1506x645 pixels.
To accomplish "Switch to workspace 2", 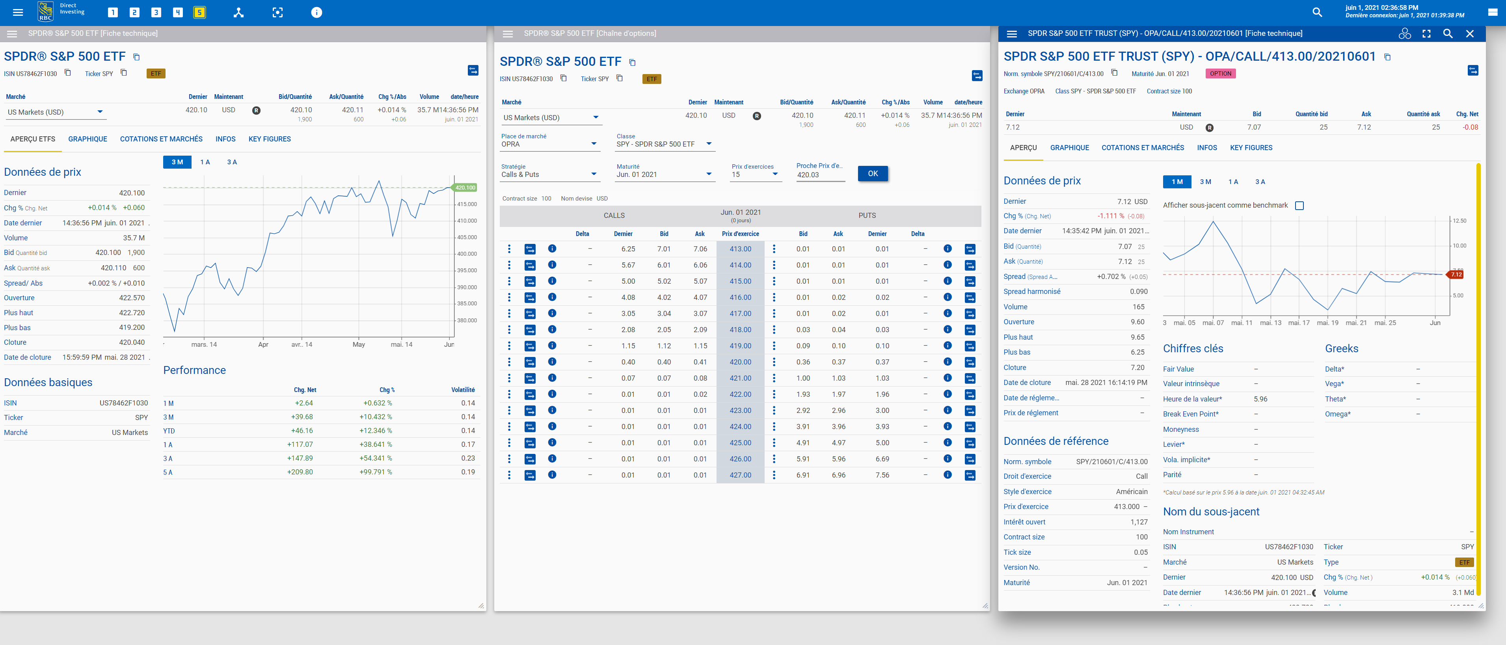I will coord(134,12).
